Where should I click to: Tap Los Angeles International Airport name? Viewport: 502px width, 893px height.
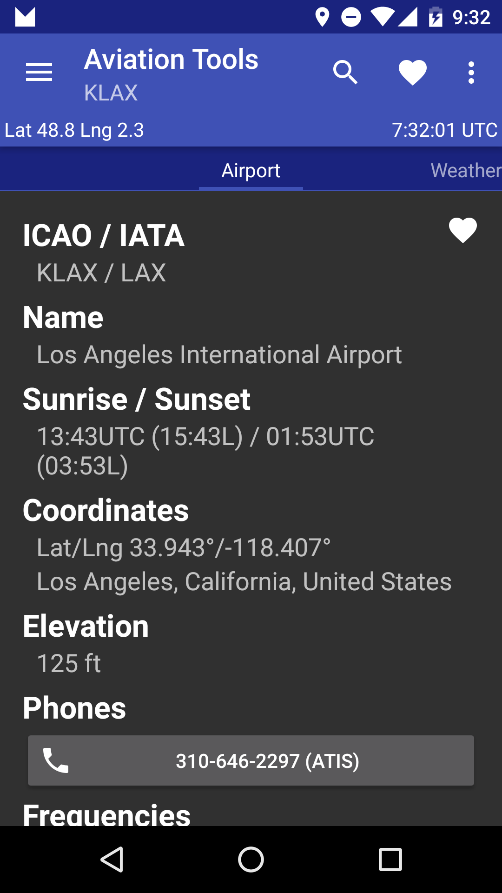coord(219,355)
